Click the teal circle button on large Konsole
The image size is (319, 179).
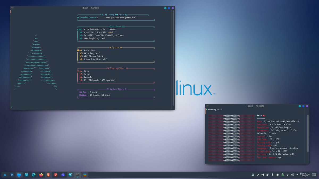tap(165, 8)
